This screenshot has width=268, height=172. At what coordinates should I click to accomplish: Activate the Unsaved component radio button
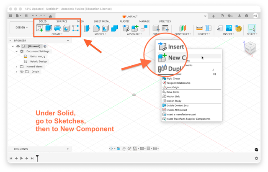[x=45, y=46]
